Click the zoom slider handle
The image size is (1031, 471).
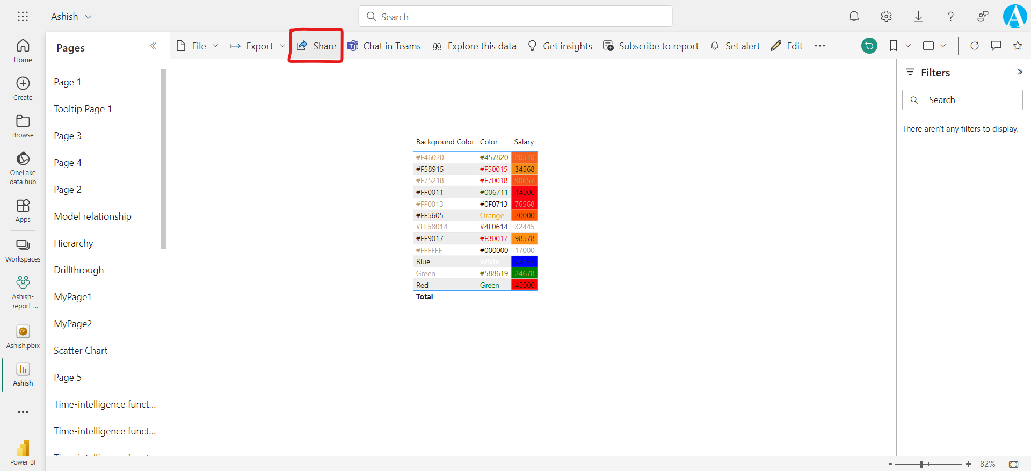921,464
